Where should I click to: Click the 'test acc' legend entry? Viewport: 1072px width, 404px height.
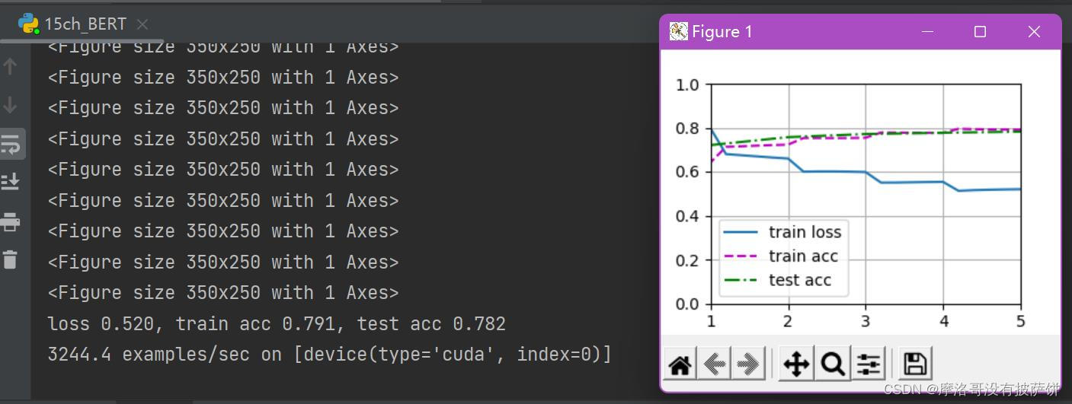coord(778,280)
